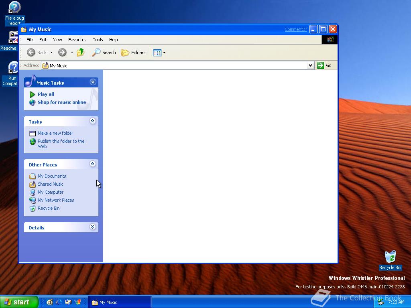This screenshot has width=411, height=308.
Task: Open the View menu
Action: pyautogui.click(x=57, y=40)
